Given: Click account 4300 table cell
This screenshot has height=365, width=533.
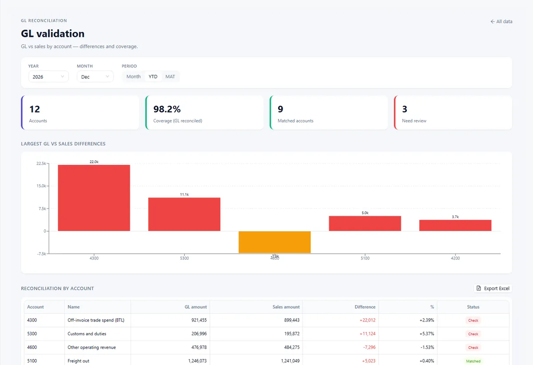Looking at the screenshot, I should click(x=44, y=320).
